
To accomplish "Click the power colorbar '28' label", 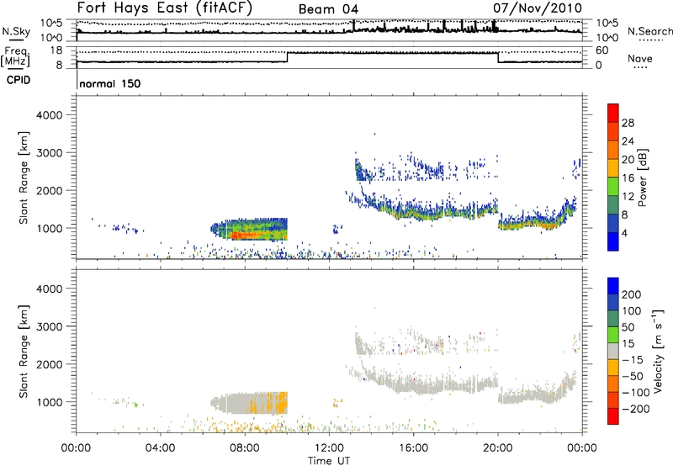I will (628, 123).
